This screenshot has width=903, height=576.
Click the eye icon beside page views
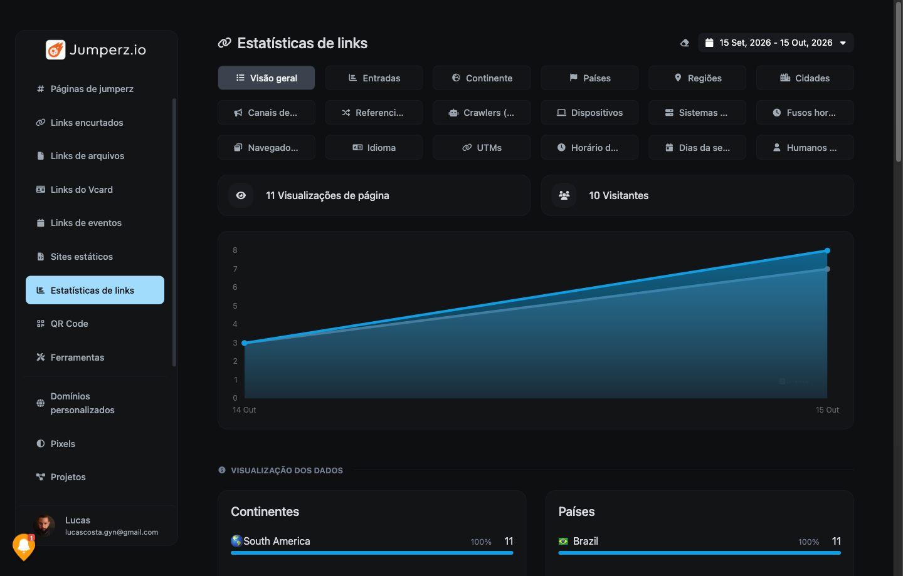[241, 195]
